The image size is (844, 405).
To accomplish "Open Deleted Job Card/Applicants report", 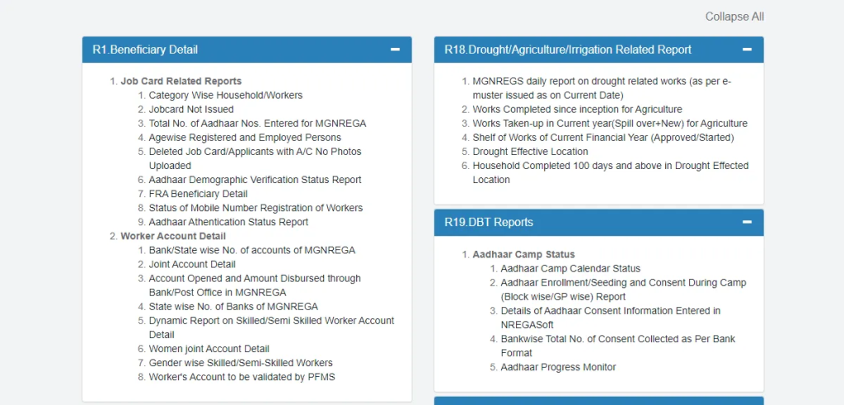I will coord(256,158).
